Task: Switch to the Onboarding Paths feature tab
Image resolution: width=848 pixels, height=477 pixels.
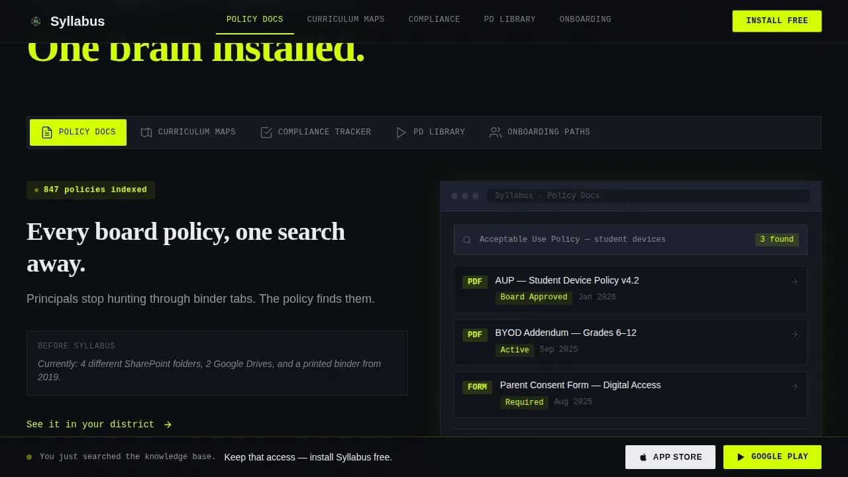Action: click(540, 132)
